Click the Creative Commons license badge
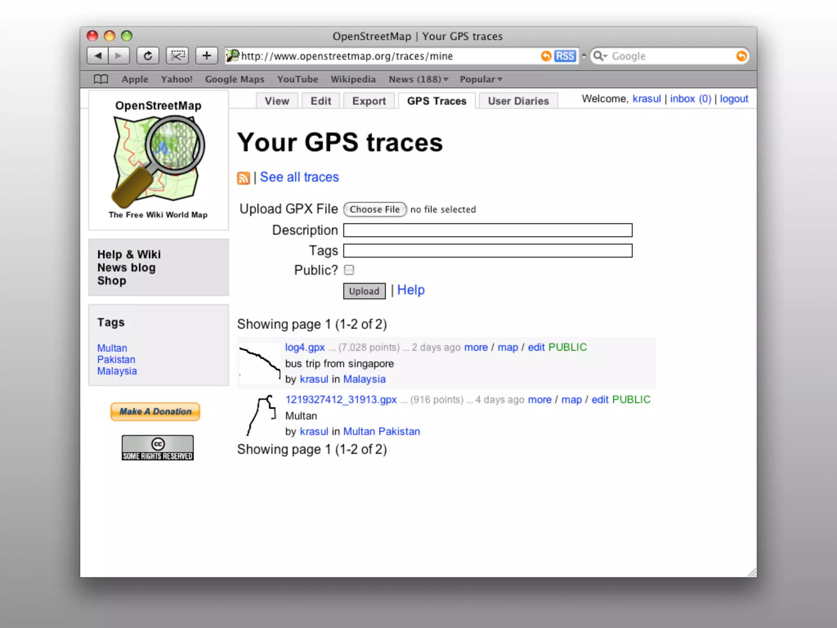Image resolution: width=837 pixels, height=628 pixels. coord(158,448)
